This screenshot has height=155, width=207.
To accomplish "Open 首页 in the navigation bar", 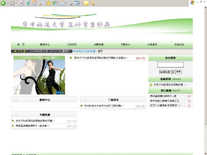I will point(21,45).
